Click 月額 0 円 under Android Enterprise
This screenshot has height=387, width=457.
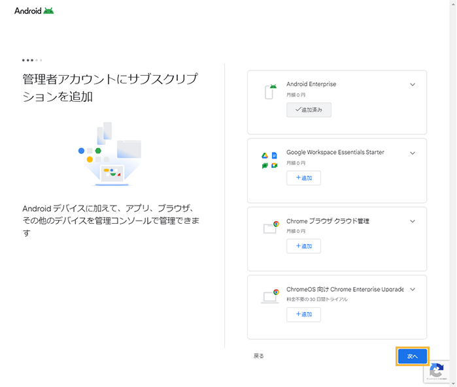coord(296,95)
